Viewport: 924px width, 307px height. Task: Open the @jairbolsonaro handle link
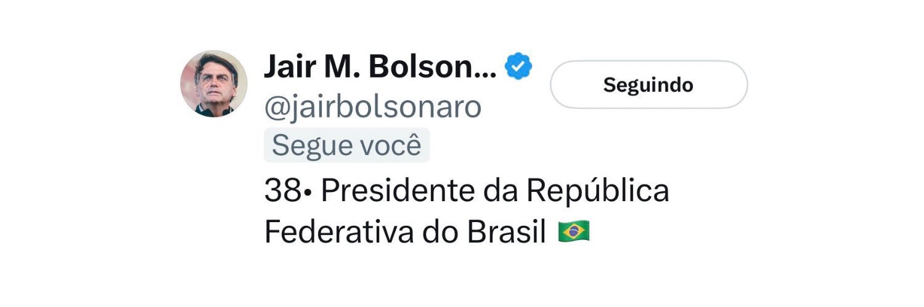[x=372, y=107]
